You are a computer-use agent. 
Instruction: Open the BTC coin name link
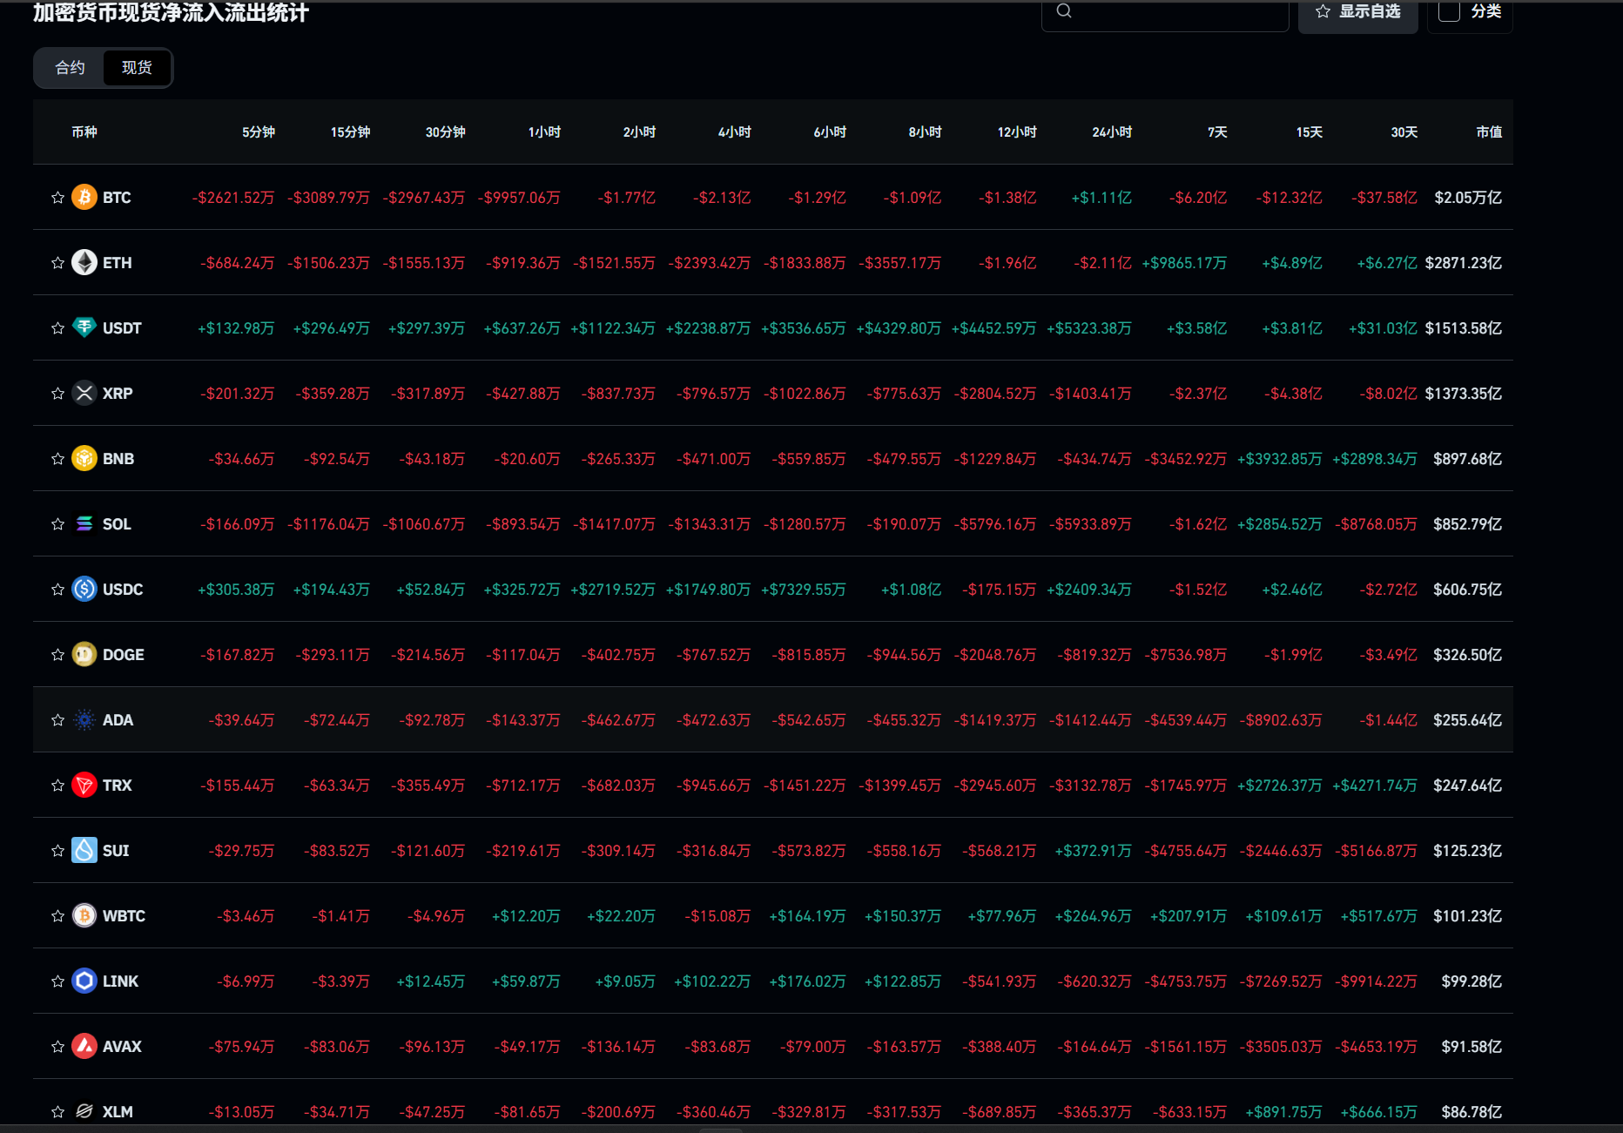pos(117,198)
